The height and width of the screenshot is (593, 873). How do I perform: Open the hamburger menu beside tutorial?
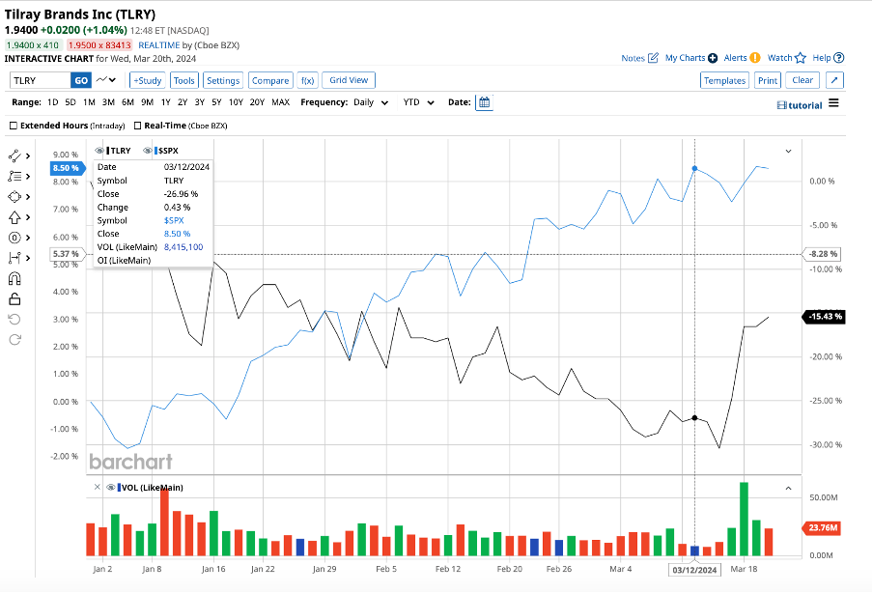click(x=833, y=103)
